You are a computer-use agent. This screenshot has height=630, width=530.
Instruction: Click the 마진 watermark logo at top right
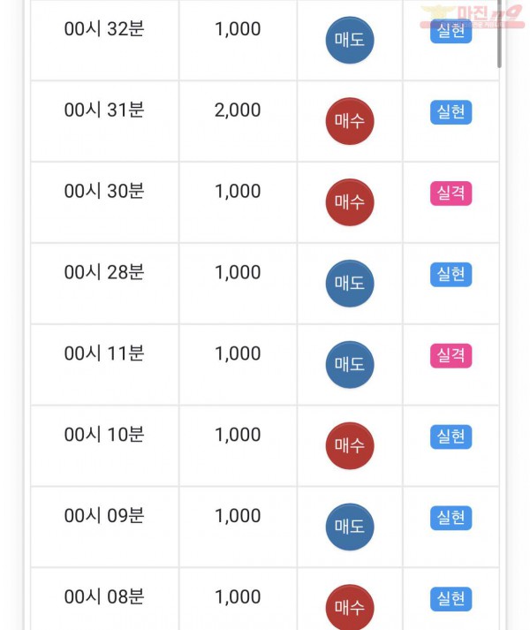[x=473, y=17]
